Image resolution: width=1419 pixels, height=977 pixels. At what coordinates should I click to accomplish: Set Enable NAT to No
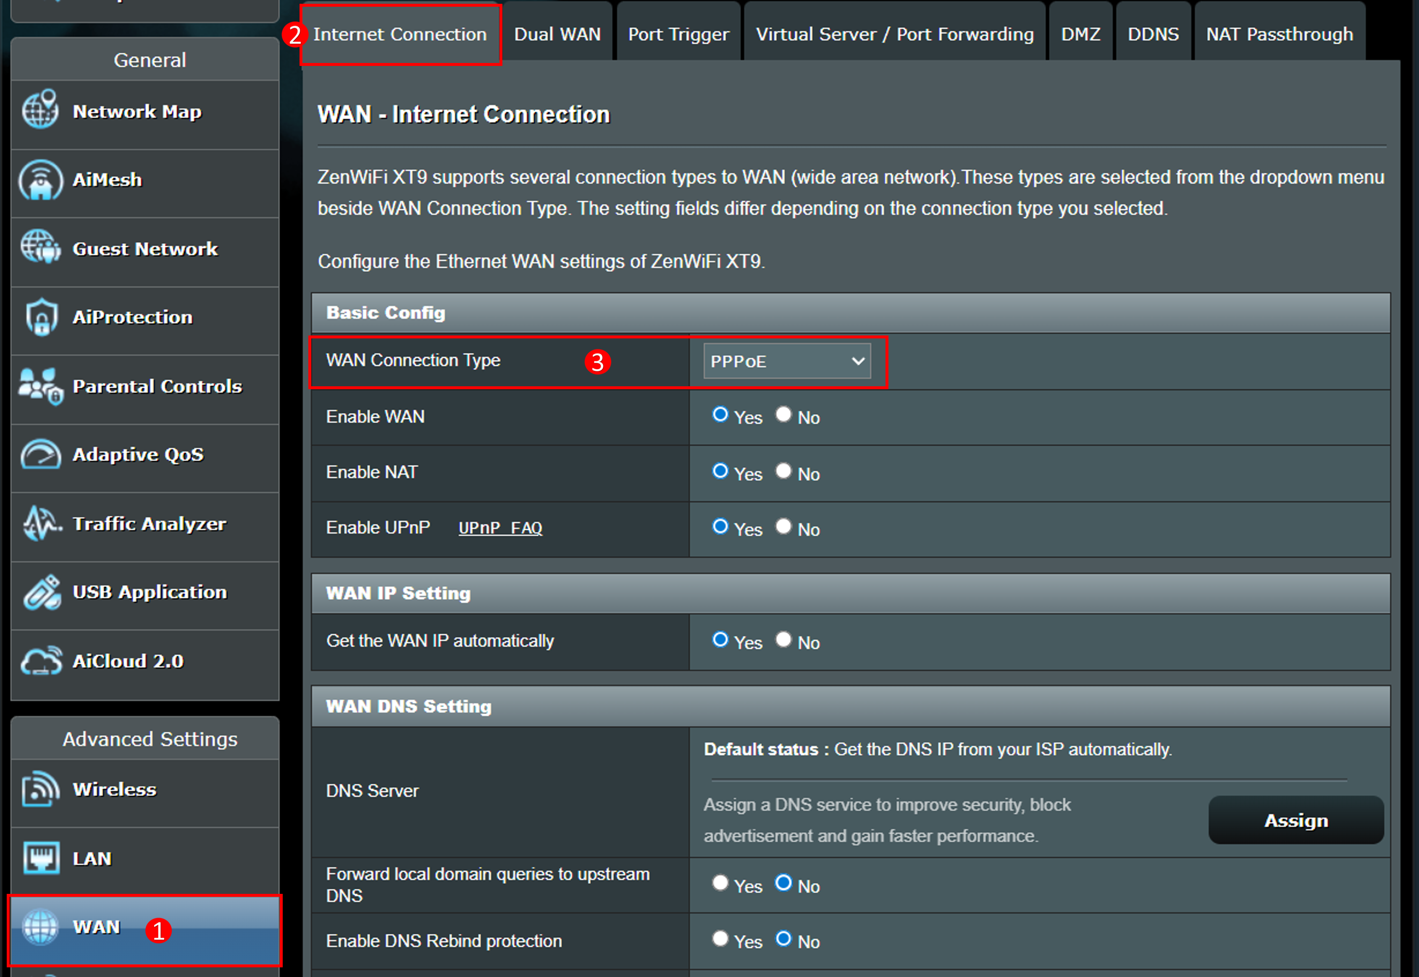[x=783, y=471]
